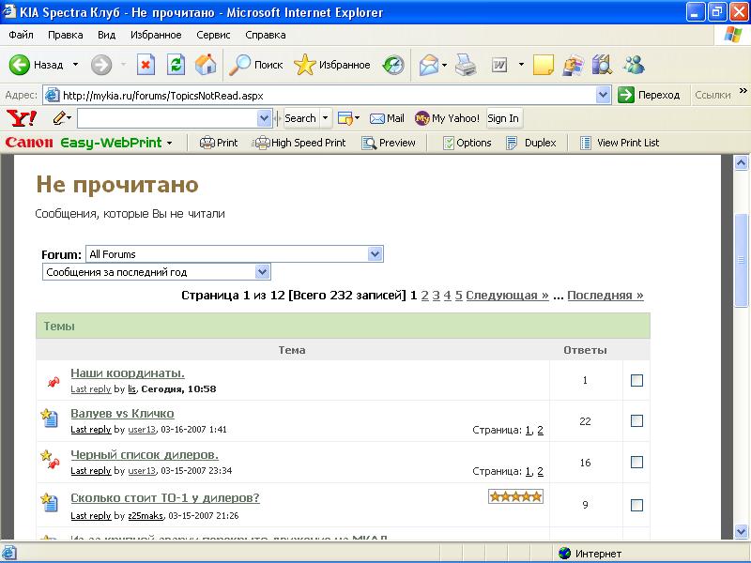Open the Сколько стоит ТО-1 у дилеров topic
The image size is (751, 563).
coord(165,497)
